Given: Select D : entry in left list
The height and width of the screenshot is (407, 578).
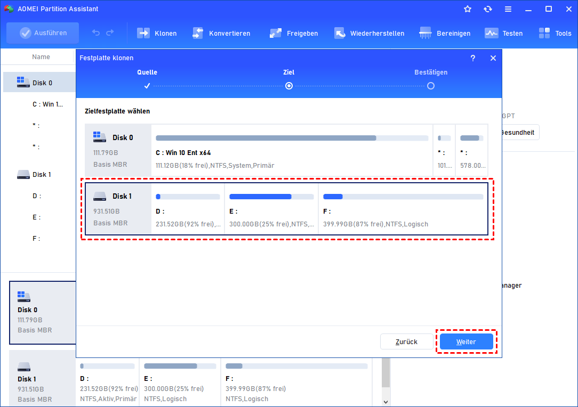Looking at the screenshot, I should pyautogui.click(x=37, y=196).
